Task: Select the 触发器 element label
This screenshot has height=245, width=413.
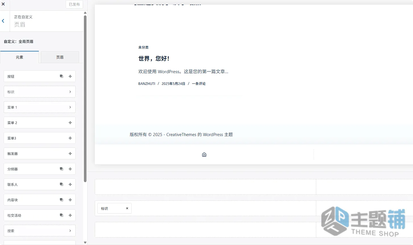Action: coord(13,154)
